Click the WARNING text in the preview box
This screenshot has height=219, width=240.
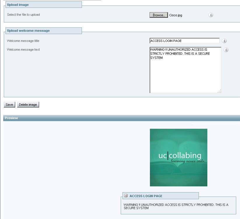176,206
